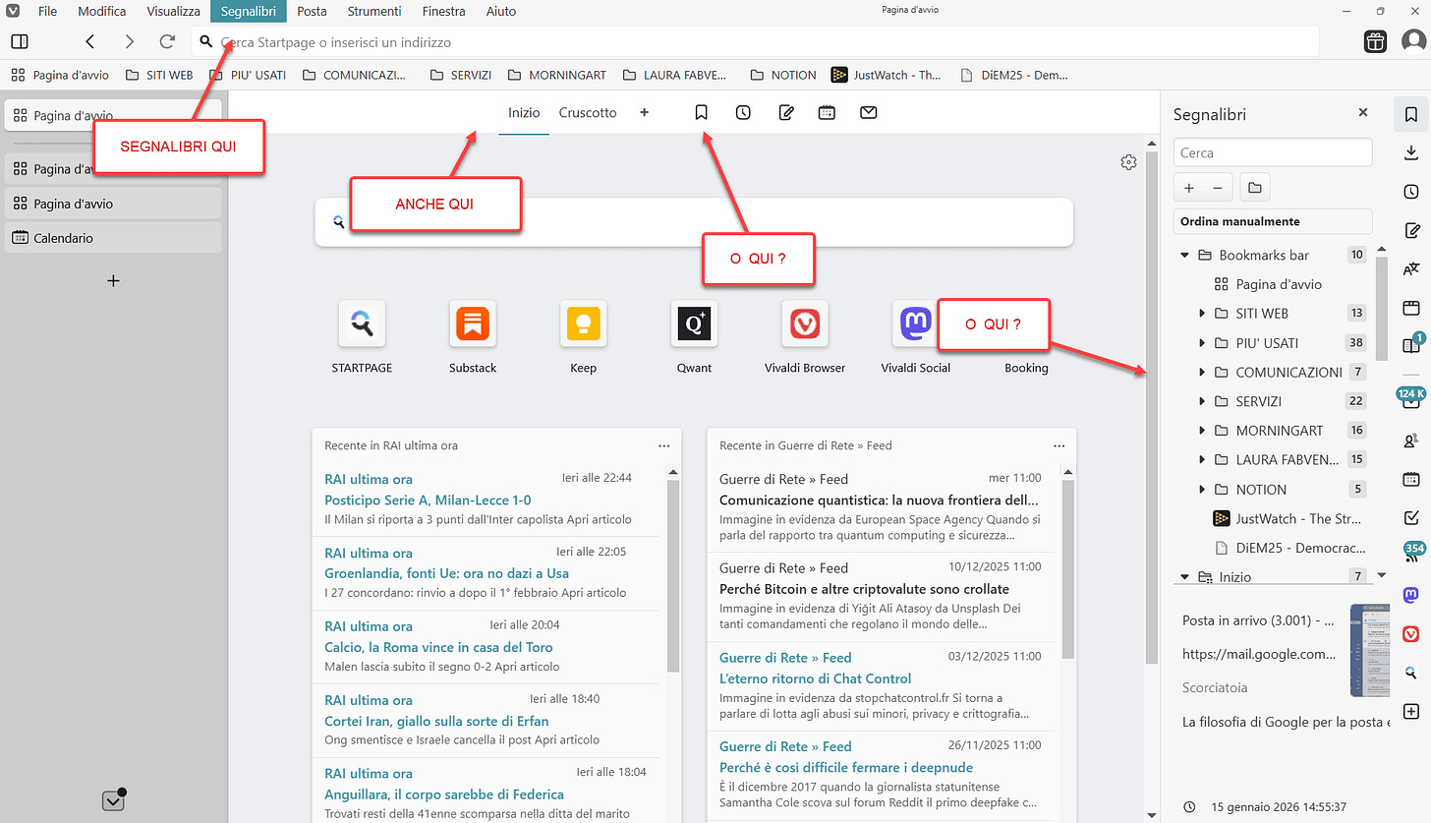Add new bookmark with plus button in panel
Image resolution: width=1431 pixels, height=823 pixels.
[1189, 187]
